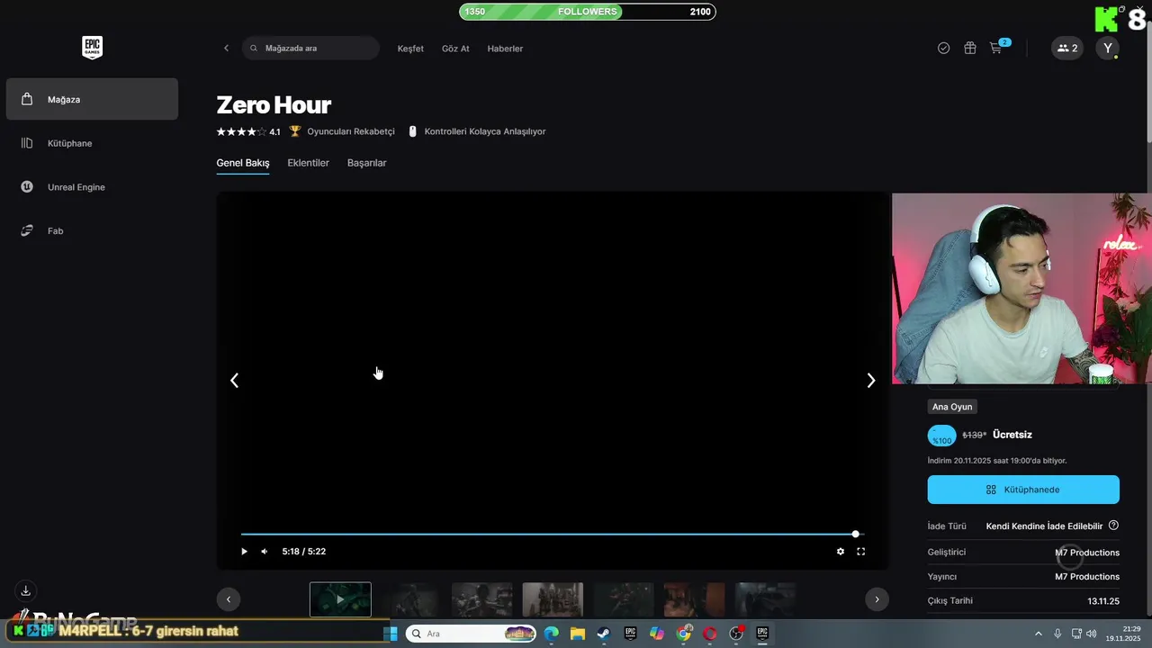
Task: Click the Kontrolleri Kolayca Anlaşılıyor tag
Action: (476, 131)
